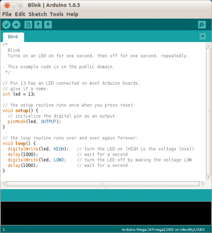212x233 pixels.
Task: Click the board status 'Arduino Mega (ATmega1280)' text
Action: pyautogui.click(x=148, y=229)
